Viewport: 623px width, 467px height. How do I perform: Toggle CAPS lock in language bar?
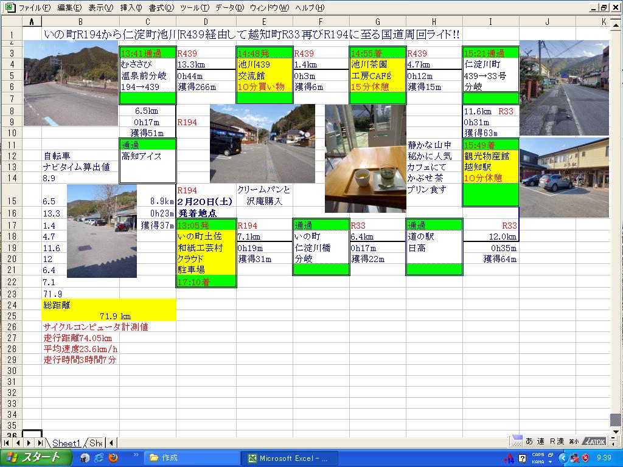[x=538, y=454]
